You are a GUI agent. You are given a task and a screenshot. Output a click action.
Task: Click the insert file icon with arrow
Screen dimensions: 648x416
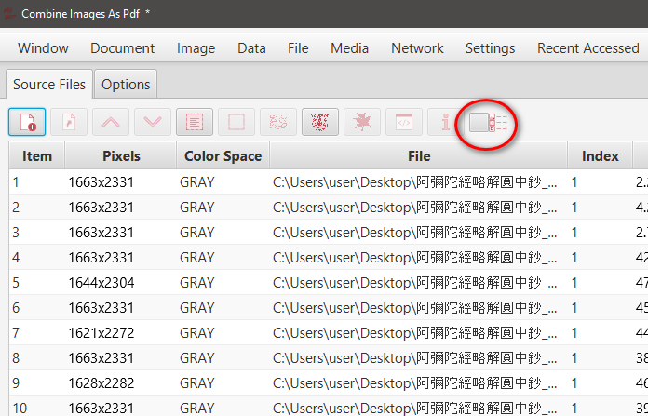(x=69, y=122)
